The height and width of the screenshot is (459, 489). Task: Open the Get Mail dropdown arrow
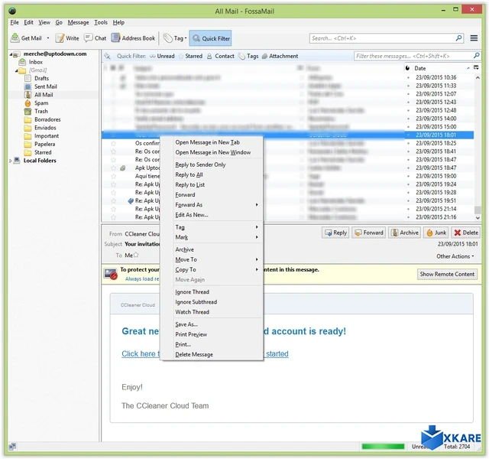(48, 38)
